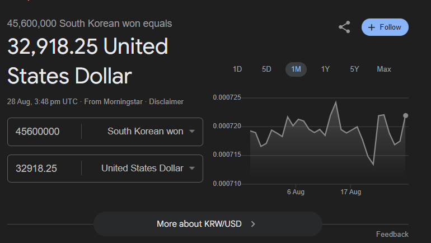
Task: Switch chart to 5Y range
Action: [354, 69]
